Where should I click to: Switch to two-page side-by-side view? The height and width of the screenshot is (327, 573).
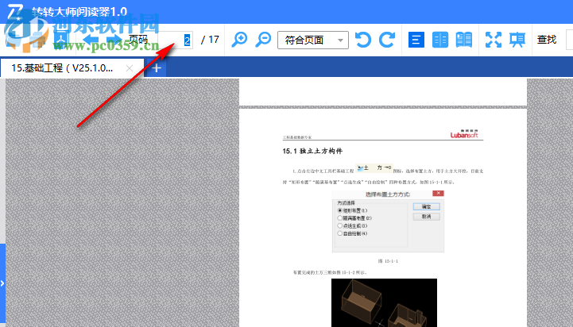pyautogui.click(x=440, y=40)
